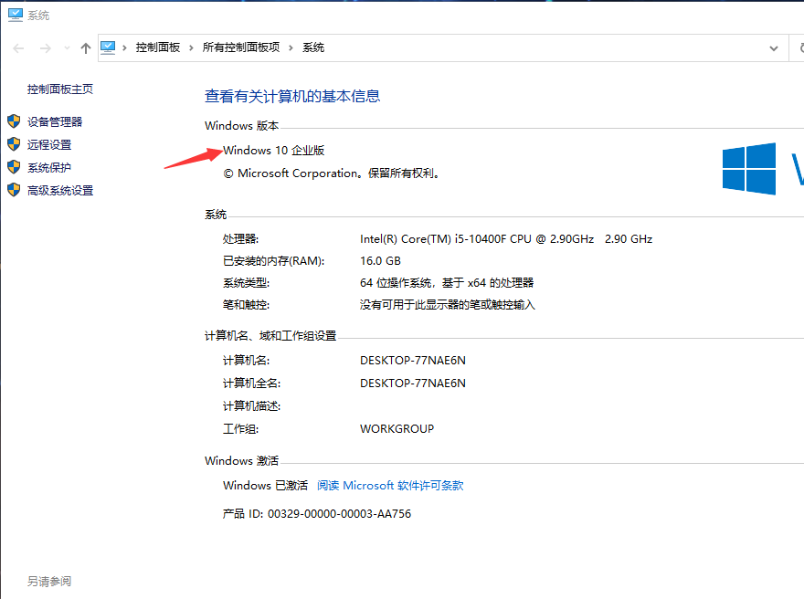Open the recent locations dropdown arrow
The width and height of the screenshot is (804, 599).
point(67,48)
